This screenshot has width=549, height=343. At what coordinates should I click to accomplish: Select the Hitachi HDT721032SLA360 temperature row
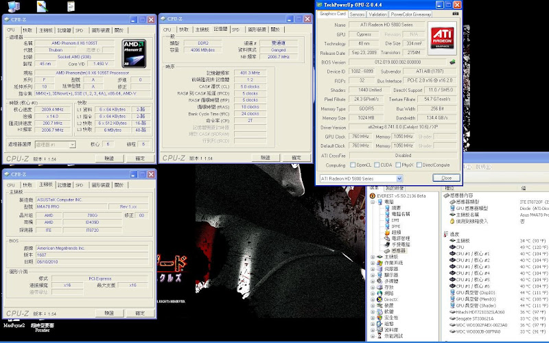[499, 312]
